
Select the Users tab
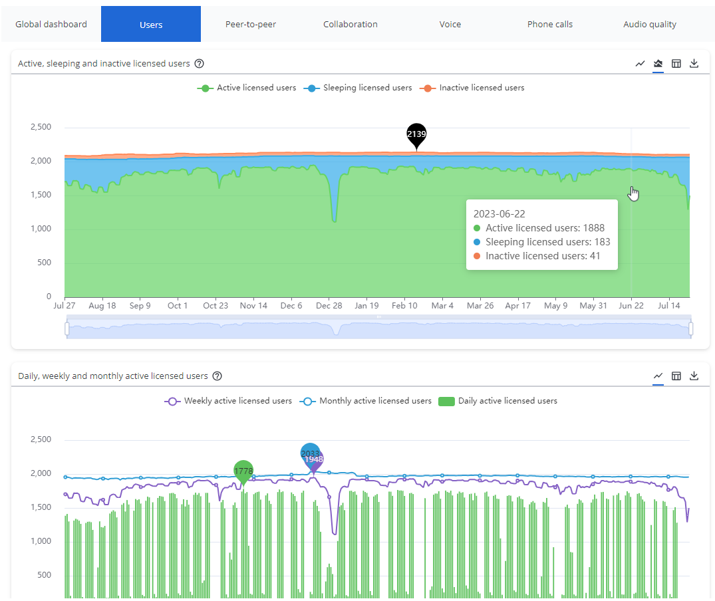click(x=151, y=24)
